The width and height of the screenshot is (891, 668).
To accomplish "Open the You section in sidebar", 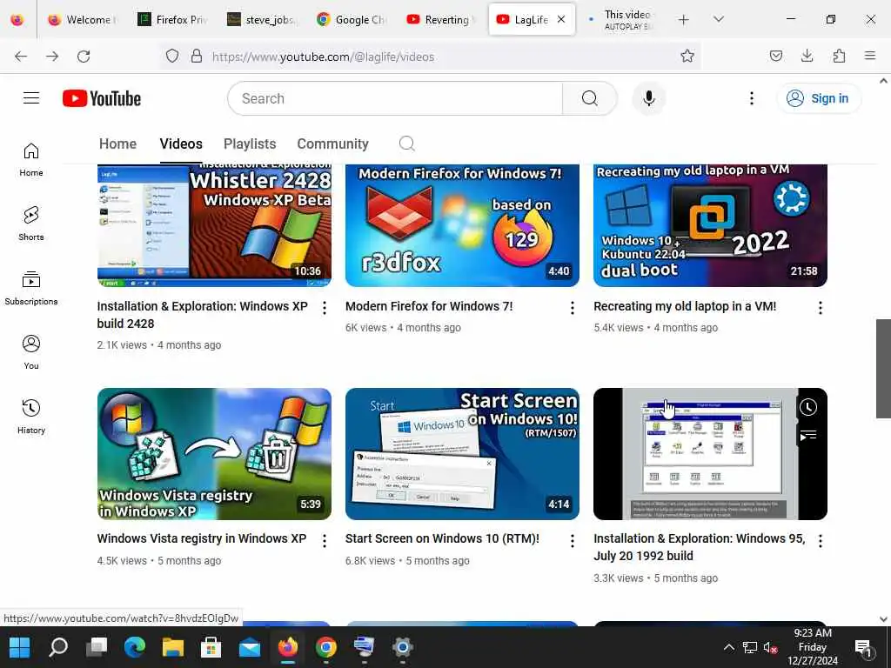I will pyautogui.click(x=31, y=353).
